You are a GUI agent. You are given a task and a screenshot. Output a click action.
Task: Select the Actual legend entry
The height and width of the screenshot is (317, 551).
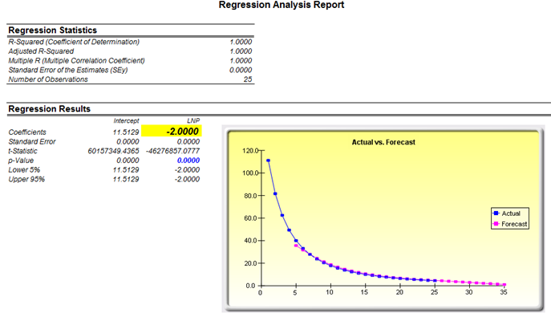click(506, 213)
